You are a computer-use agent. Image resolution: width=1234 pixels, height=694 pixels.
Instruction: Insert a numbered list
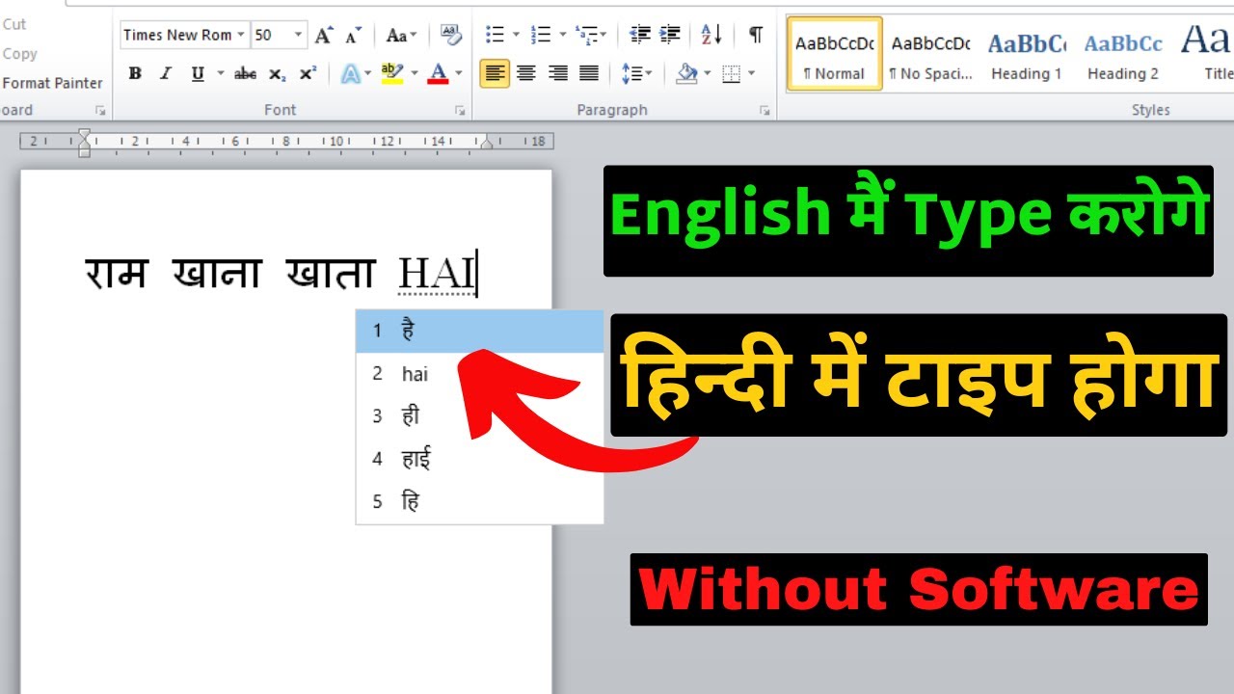[541, 35]
